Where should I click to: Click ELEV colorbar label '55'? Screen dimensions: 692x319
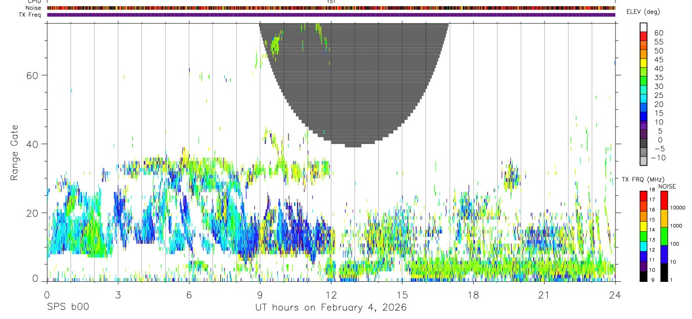pos(658,42)
